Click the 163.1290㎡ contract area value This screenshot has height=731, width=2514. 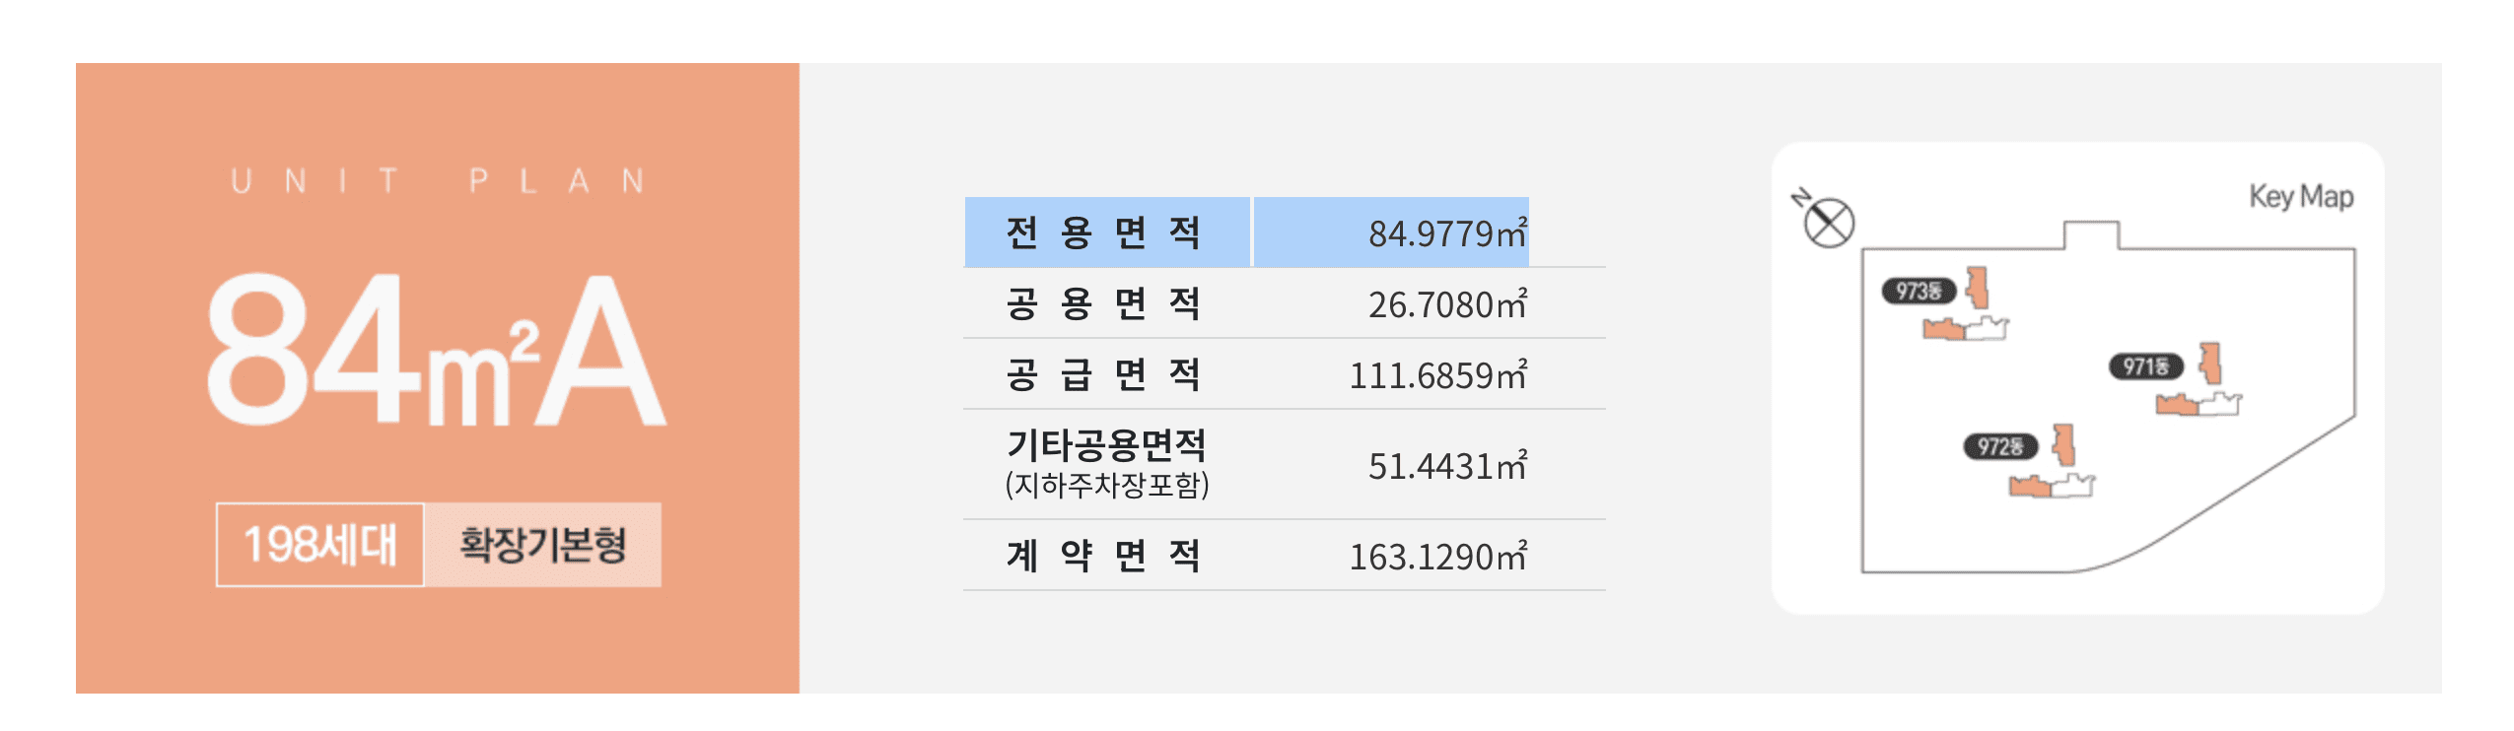click(x=1436, y=557)
